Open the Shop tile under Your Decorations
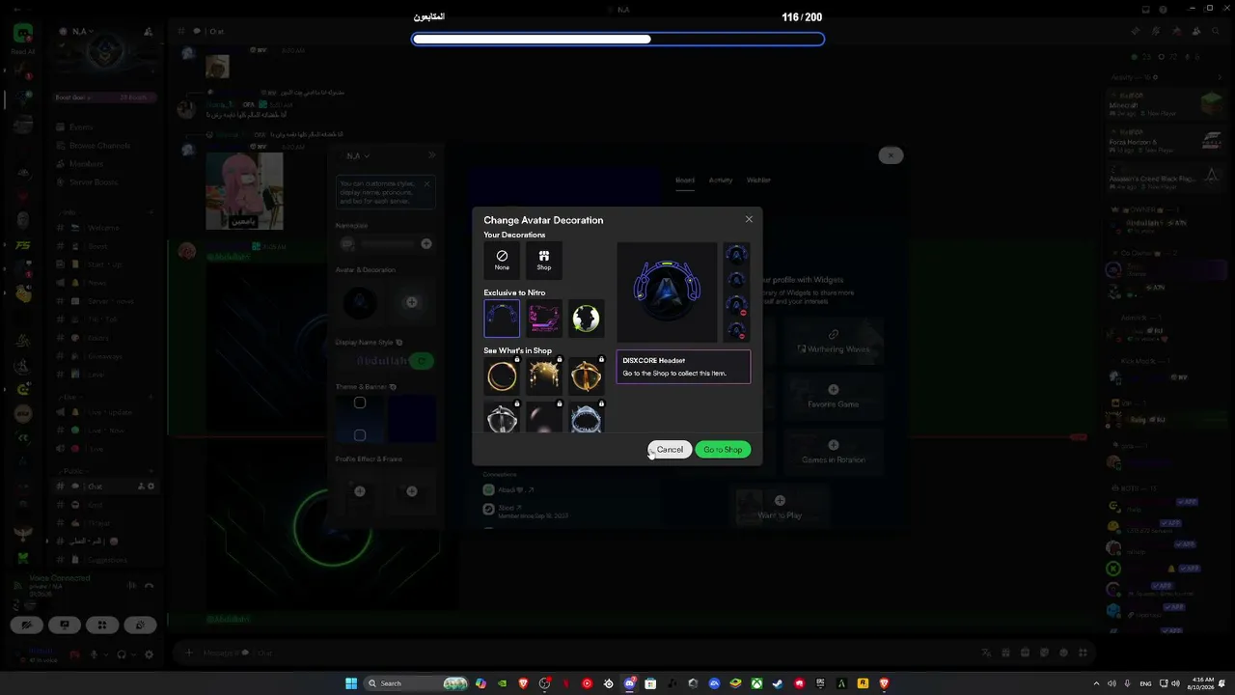 pos(544,261)
